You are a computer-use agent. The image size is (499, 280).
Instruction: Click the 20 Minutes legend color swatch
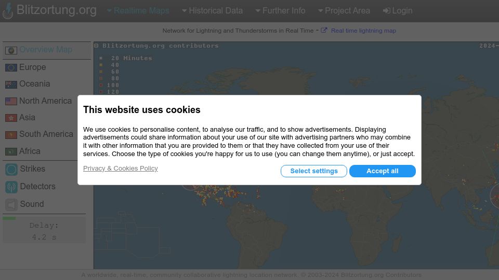(x=101, y=58)
